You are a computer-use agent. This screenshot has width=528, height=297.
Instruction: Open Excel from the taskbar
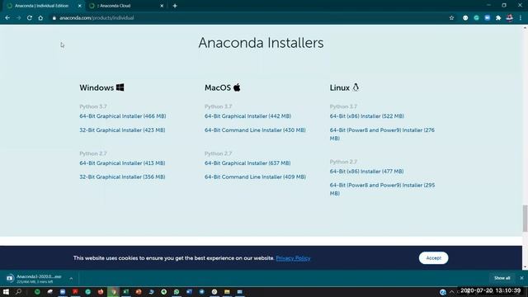(126, 291)
